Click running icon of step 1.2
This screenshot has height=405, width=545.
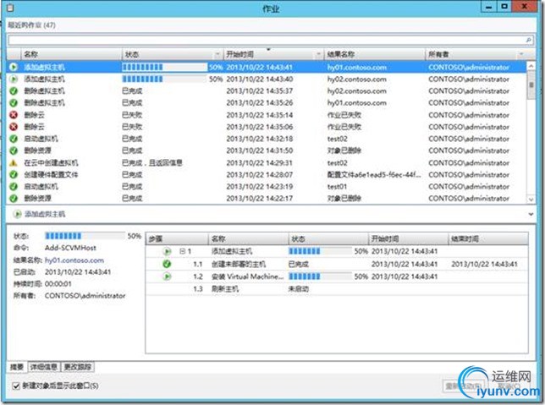(x=168, y=276)
